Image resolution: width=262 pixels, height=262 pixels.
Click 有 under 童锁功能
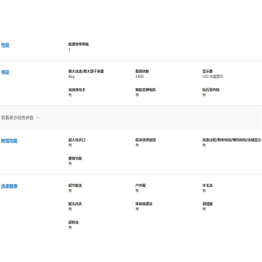[x=70, y=163]
